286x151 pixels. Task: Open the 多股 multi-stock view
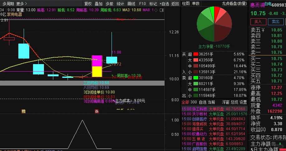coord(109,4)
